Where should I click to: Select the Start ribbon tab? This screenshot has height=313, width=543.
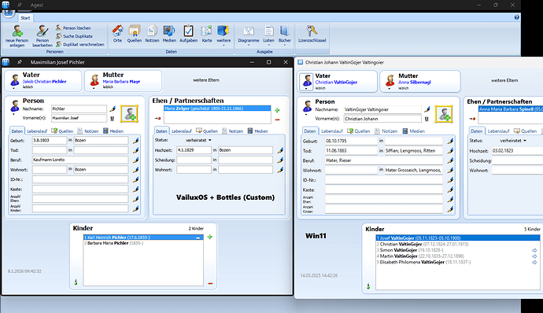tap(25, 18)
